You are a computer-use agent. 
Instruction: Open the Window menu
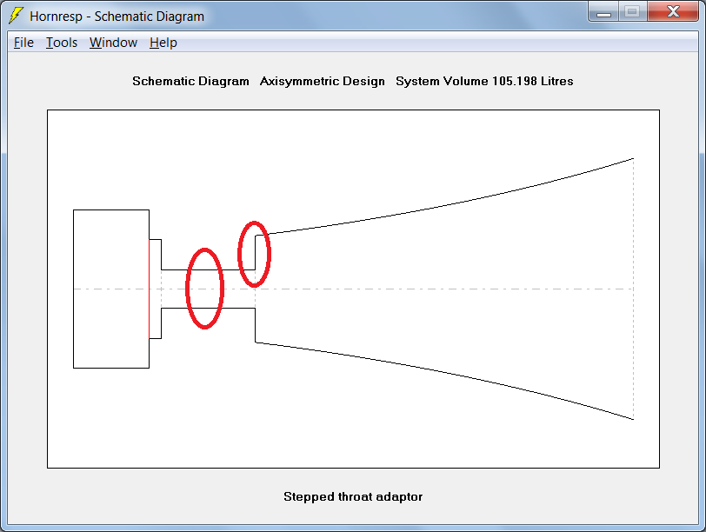click(113, 43)
